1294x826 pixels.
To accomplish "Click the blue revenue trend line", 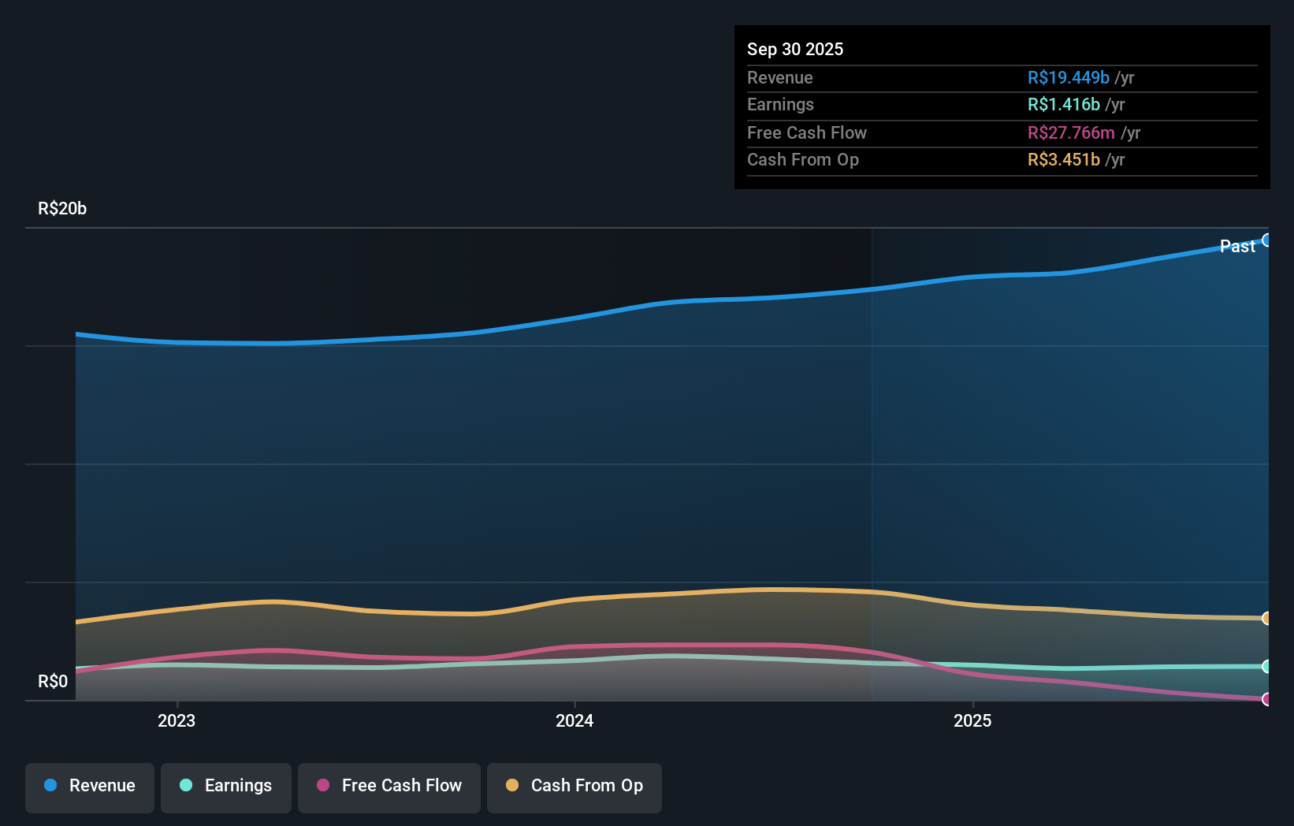I will (709, 300).
